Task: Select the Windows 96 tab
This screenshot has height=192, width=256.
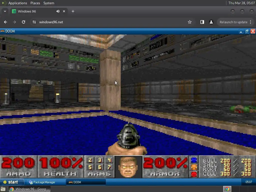Action: click(x=38, y=11)
